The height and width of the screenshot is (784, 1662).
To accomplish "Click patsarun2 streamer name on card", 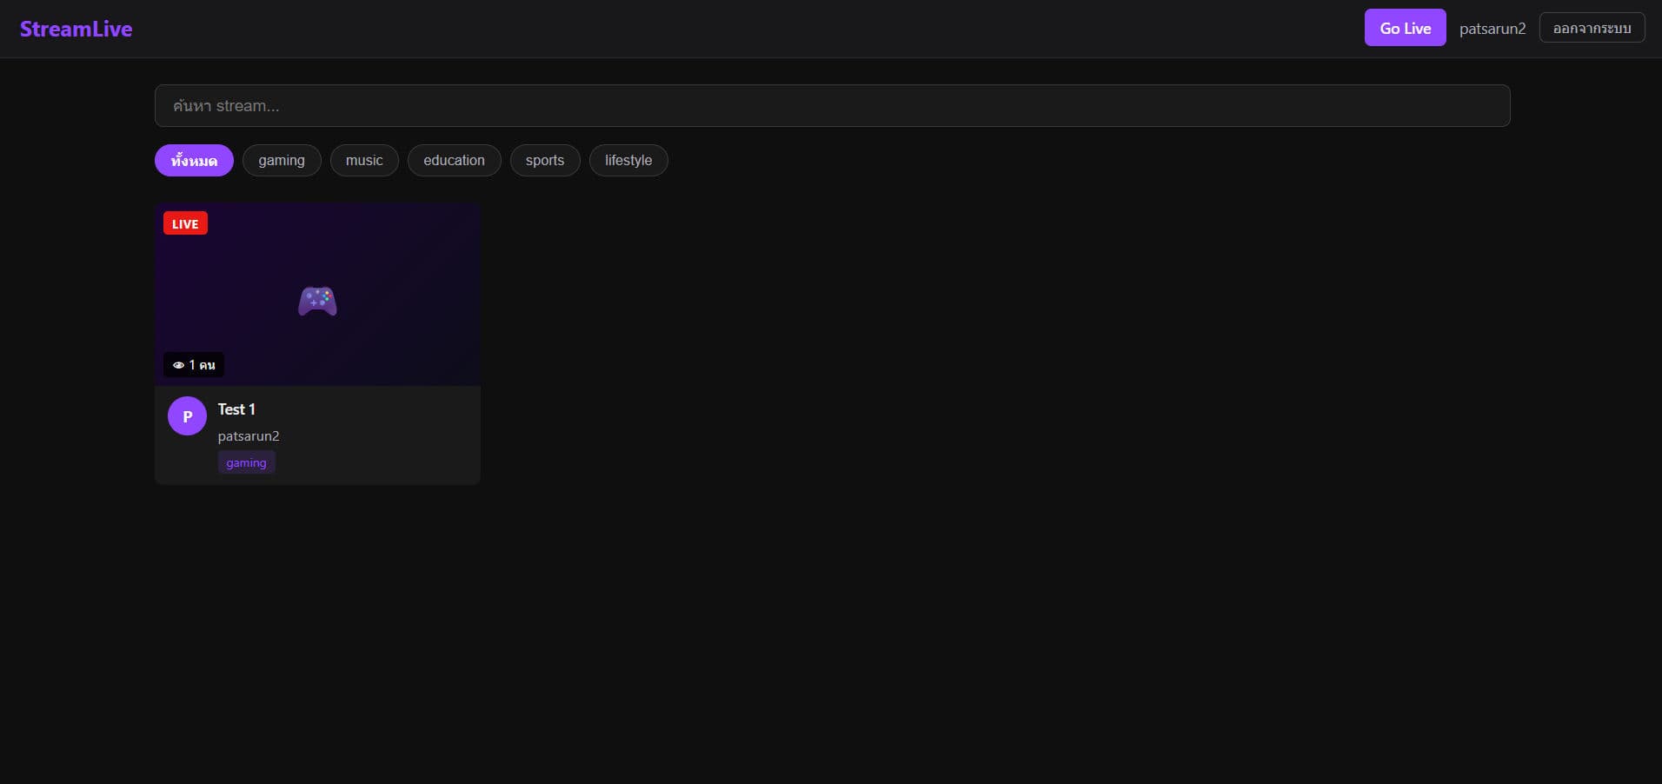I will [x=249, y=436].
